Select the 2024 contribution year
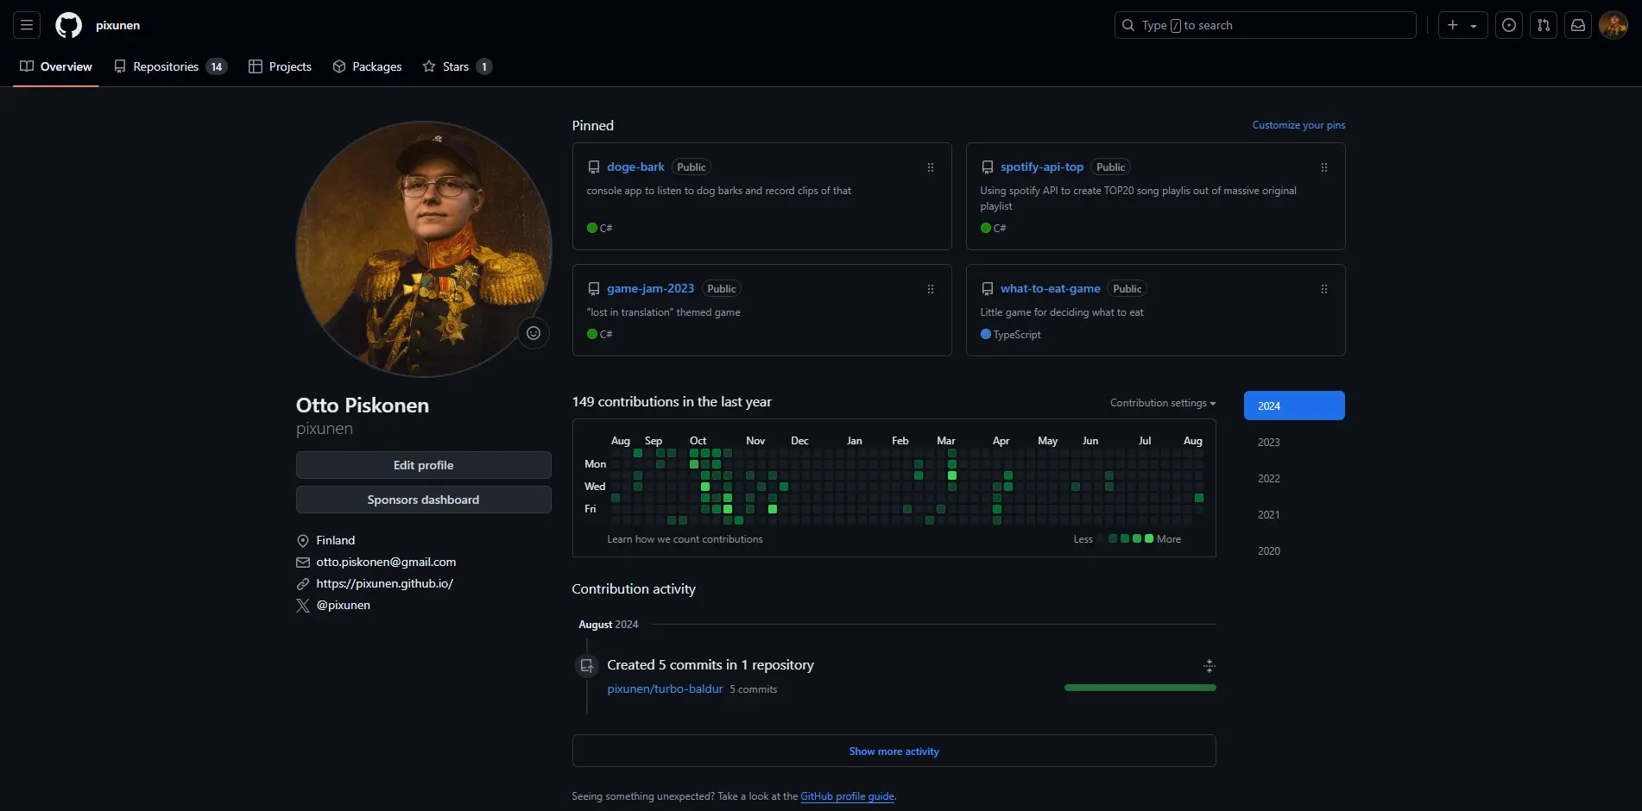This screenshot has width=1642, height=811. point(1294,405)
